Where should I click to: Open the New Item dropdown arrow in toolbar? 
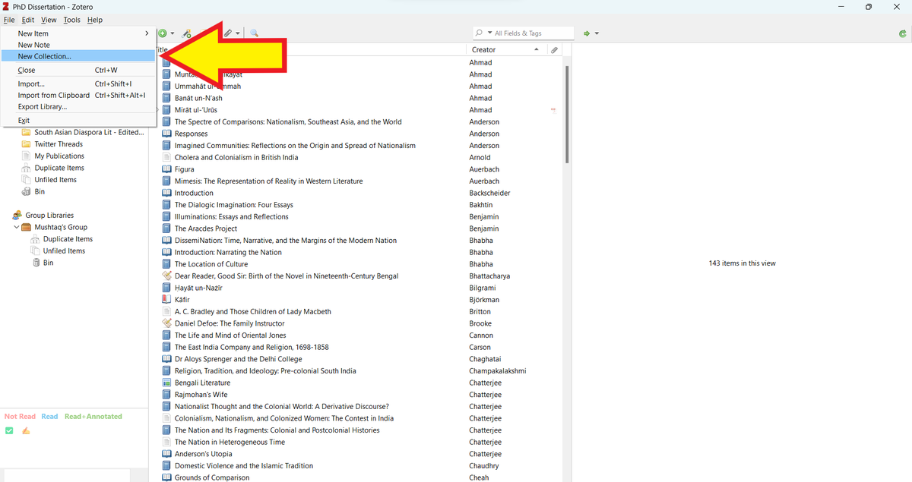coord(173,33)
